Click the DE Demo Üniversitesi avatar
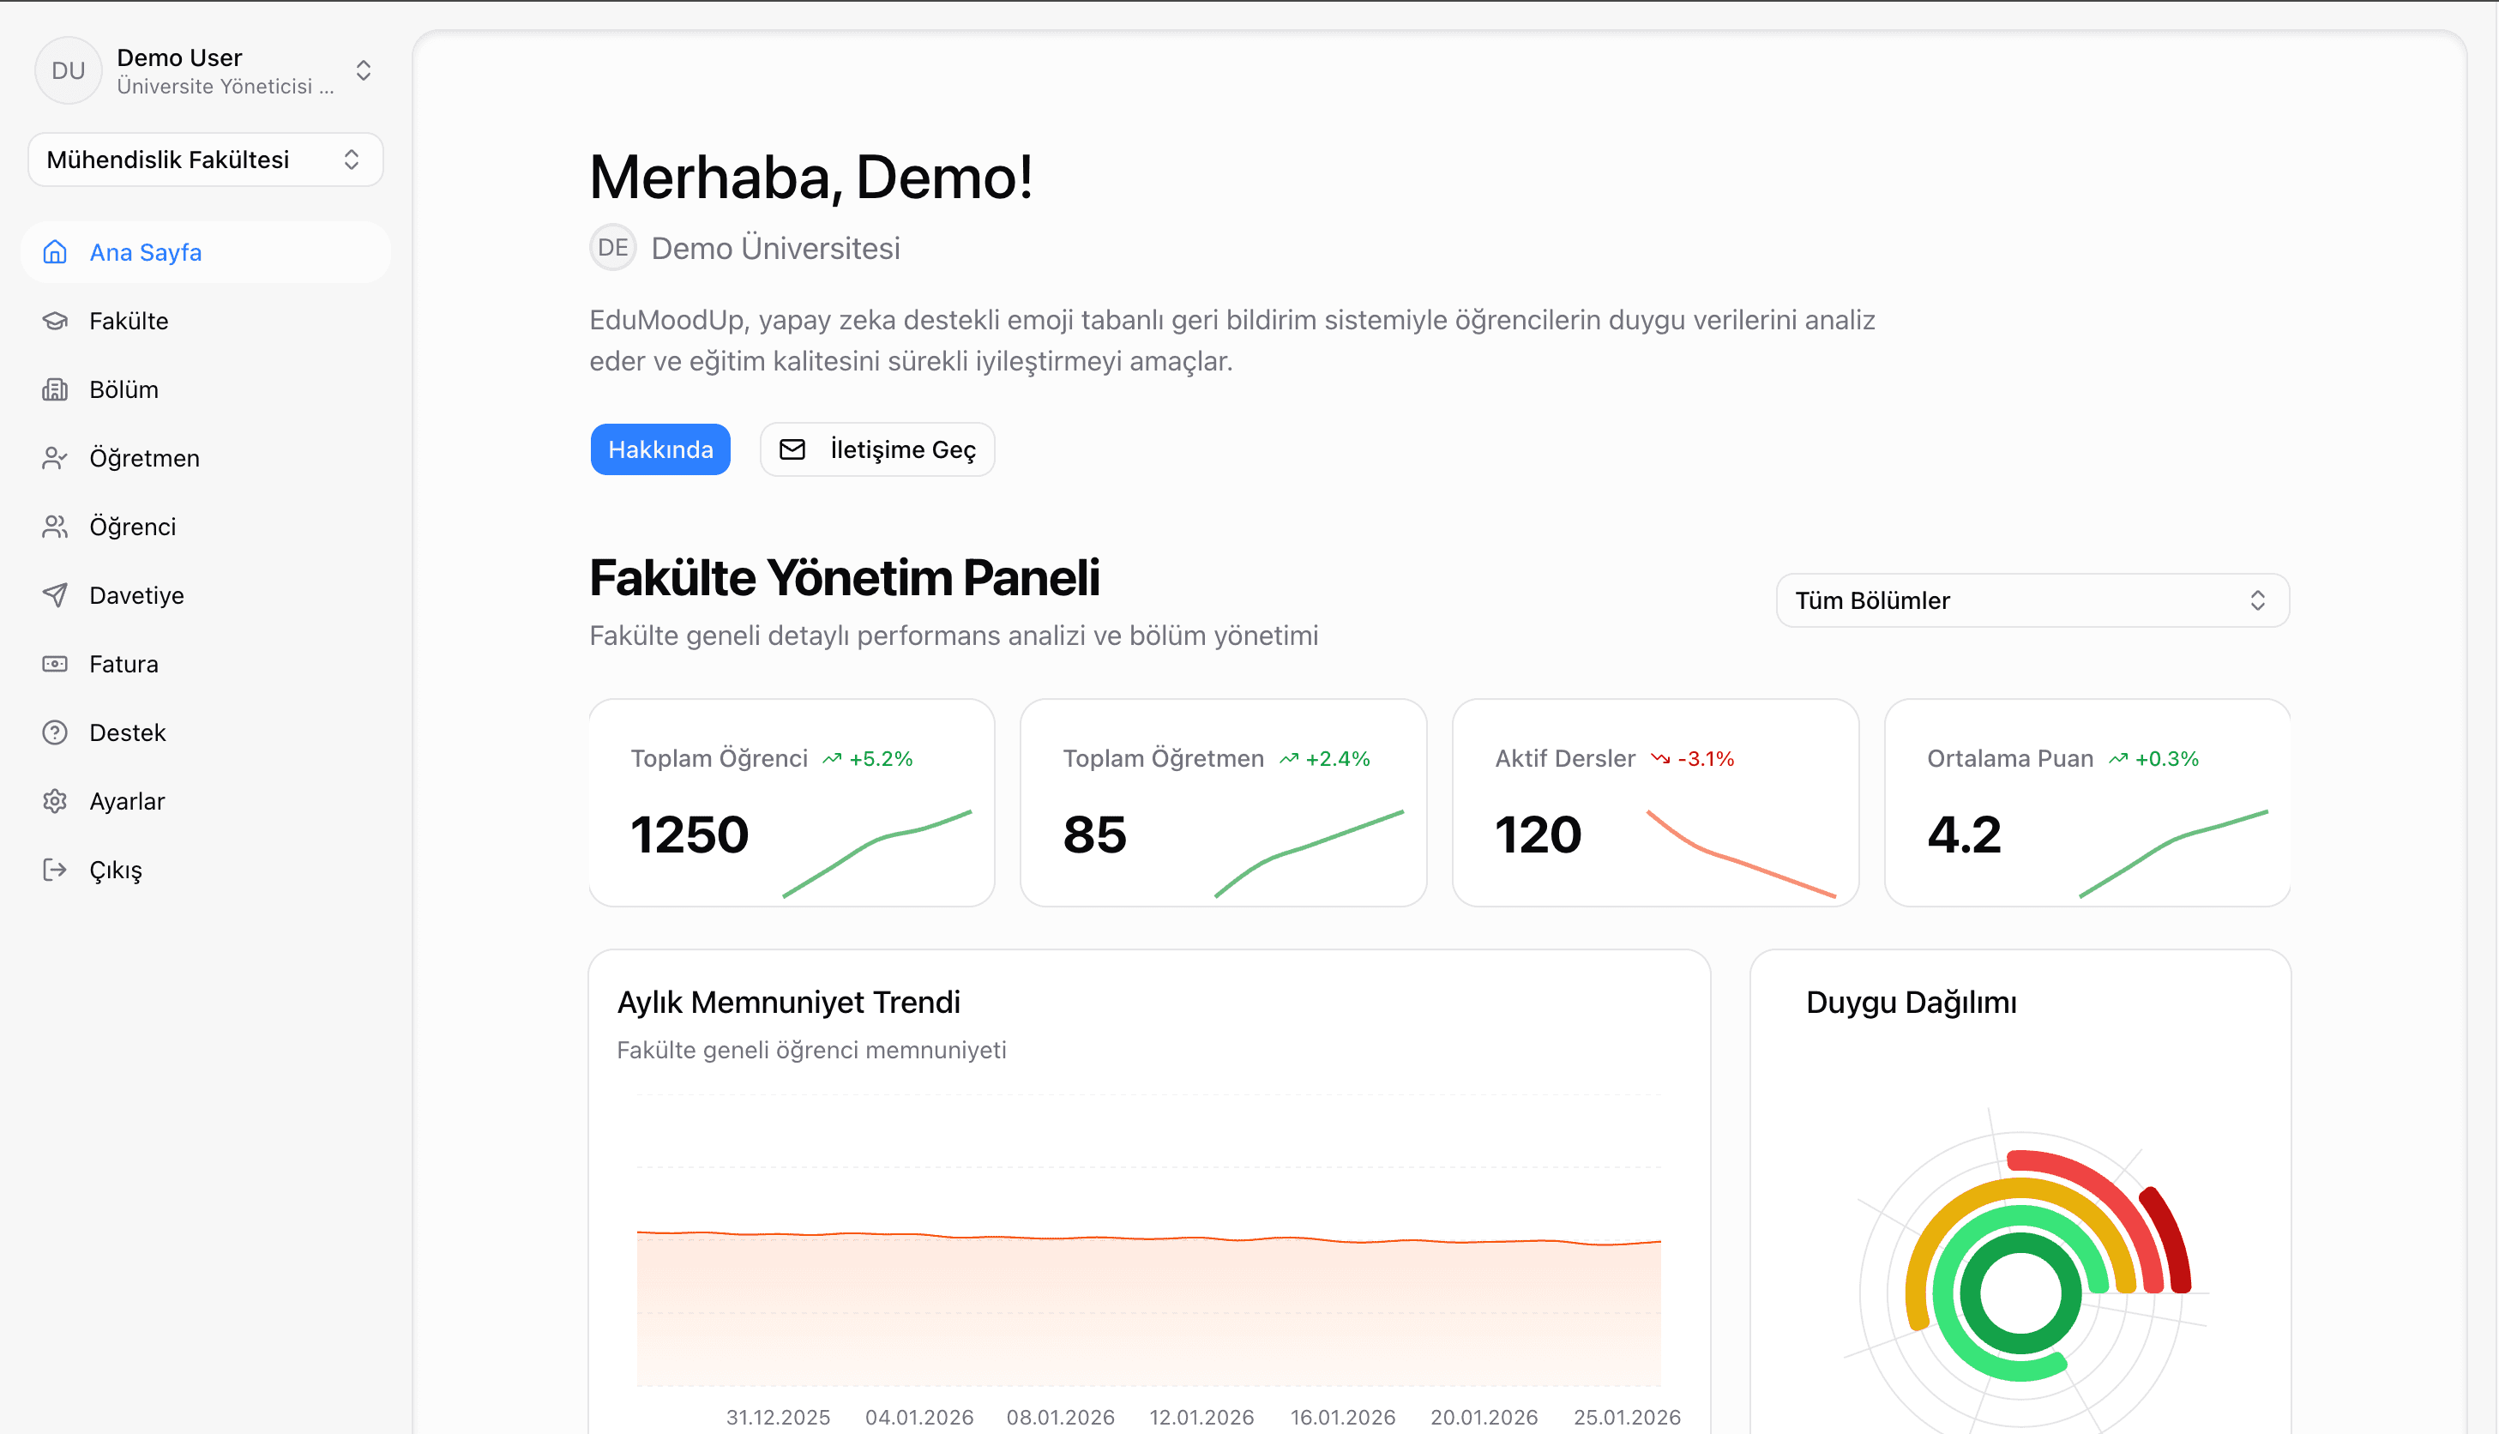 [612, 247]
